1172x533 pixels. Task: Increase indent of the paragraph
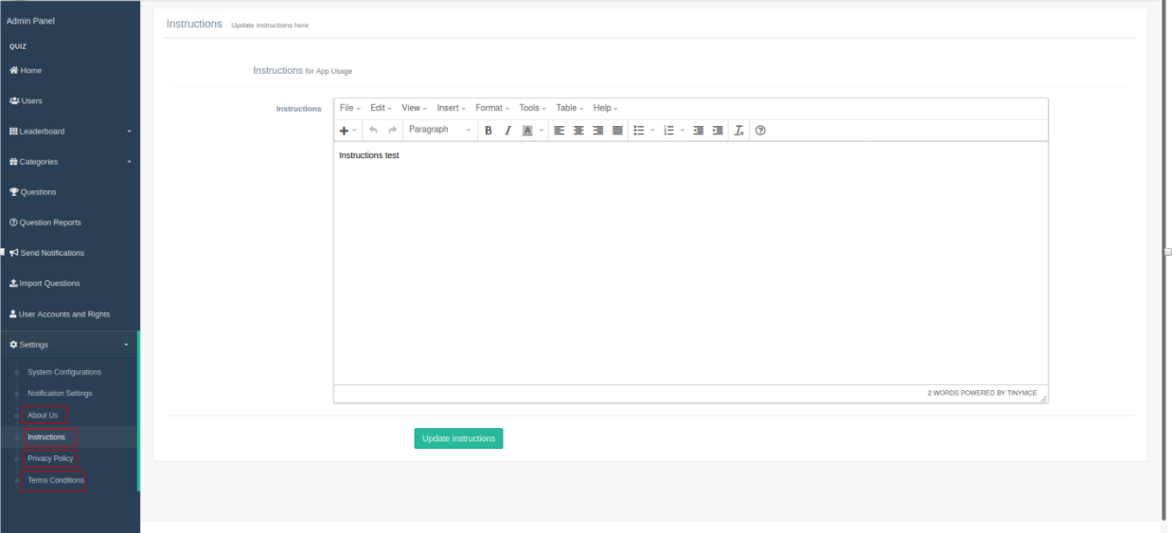(718, 131)
